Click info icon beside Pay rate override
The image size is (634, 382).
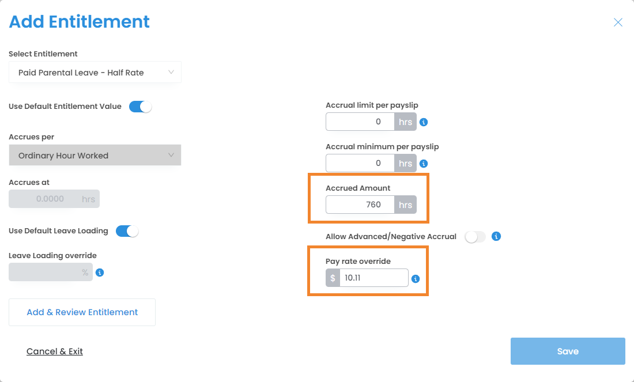tap(416, 279)
